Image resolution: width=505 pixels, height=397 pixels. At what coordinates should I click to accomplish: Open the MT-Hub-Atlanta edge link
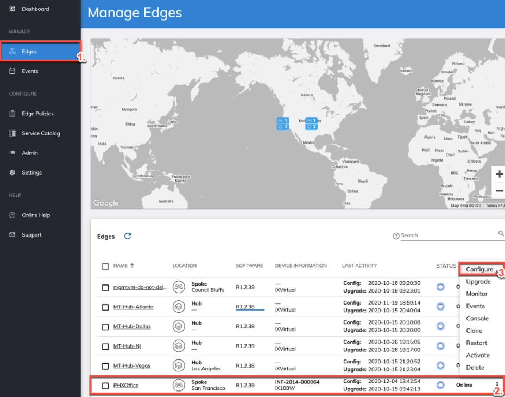pos(134,307)
